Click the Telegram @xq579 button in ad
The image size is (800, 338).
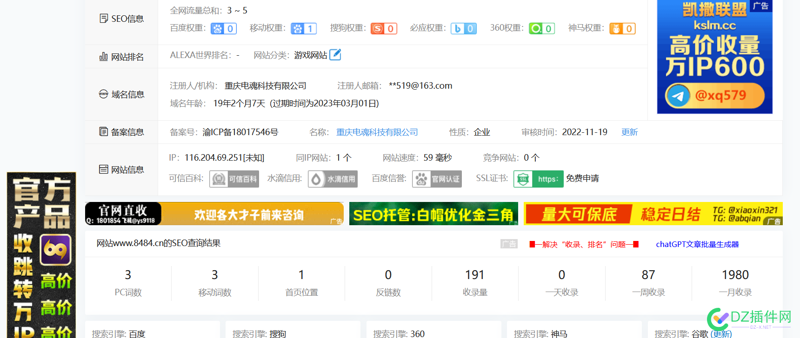(x=715, y=96)
